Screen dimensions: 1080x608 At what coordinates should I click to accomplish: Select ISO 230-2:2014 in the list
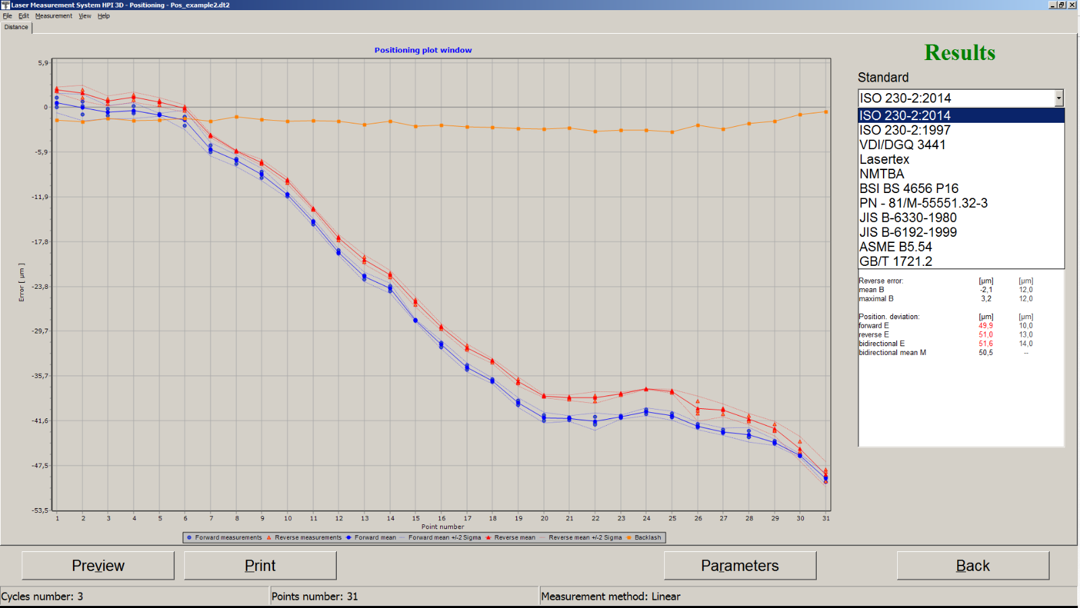(x=961, y=115)
